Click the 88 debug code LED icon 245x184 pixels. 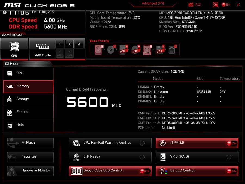76,171
